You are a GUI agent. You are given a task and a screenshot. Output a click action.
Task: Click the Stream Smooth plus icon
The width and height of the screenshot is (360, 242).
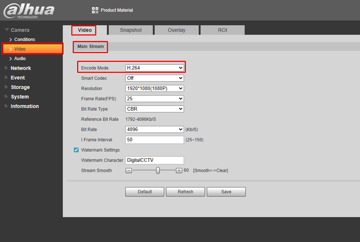click(179, 171)
